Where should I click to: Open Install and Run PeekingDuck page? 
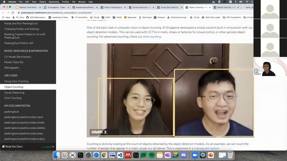[21, 23]
